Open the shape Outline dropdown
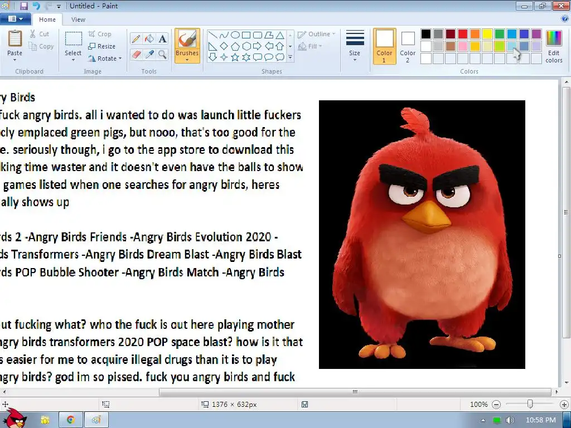The image size is (571, 428). pos(317,34)
